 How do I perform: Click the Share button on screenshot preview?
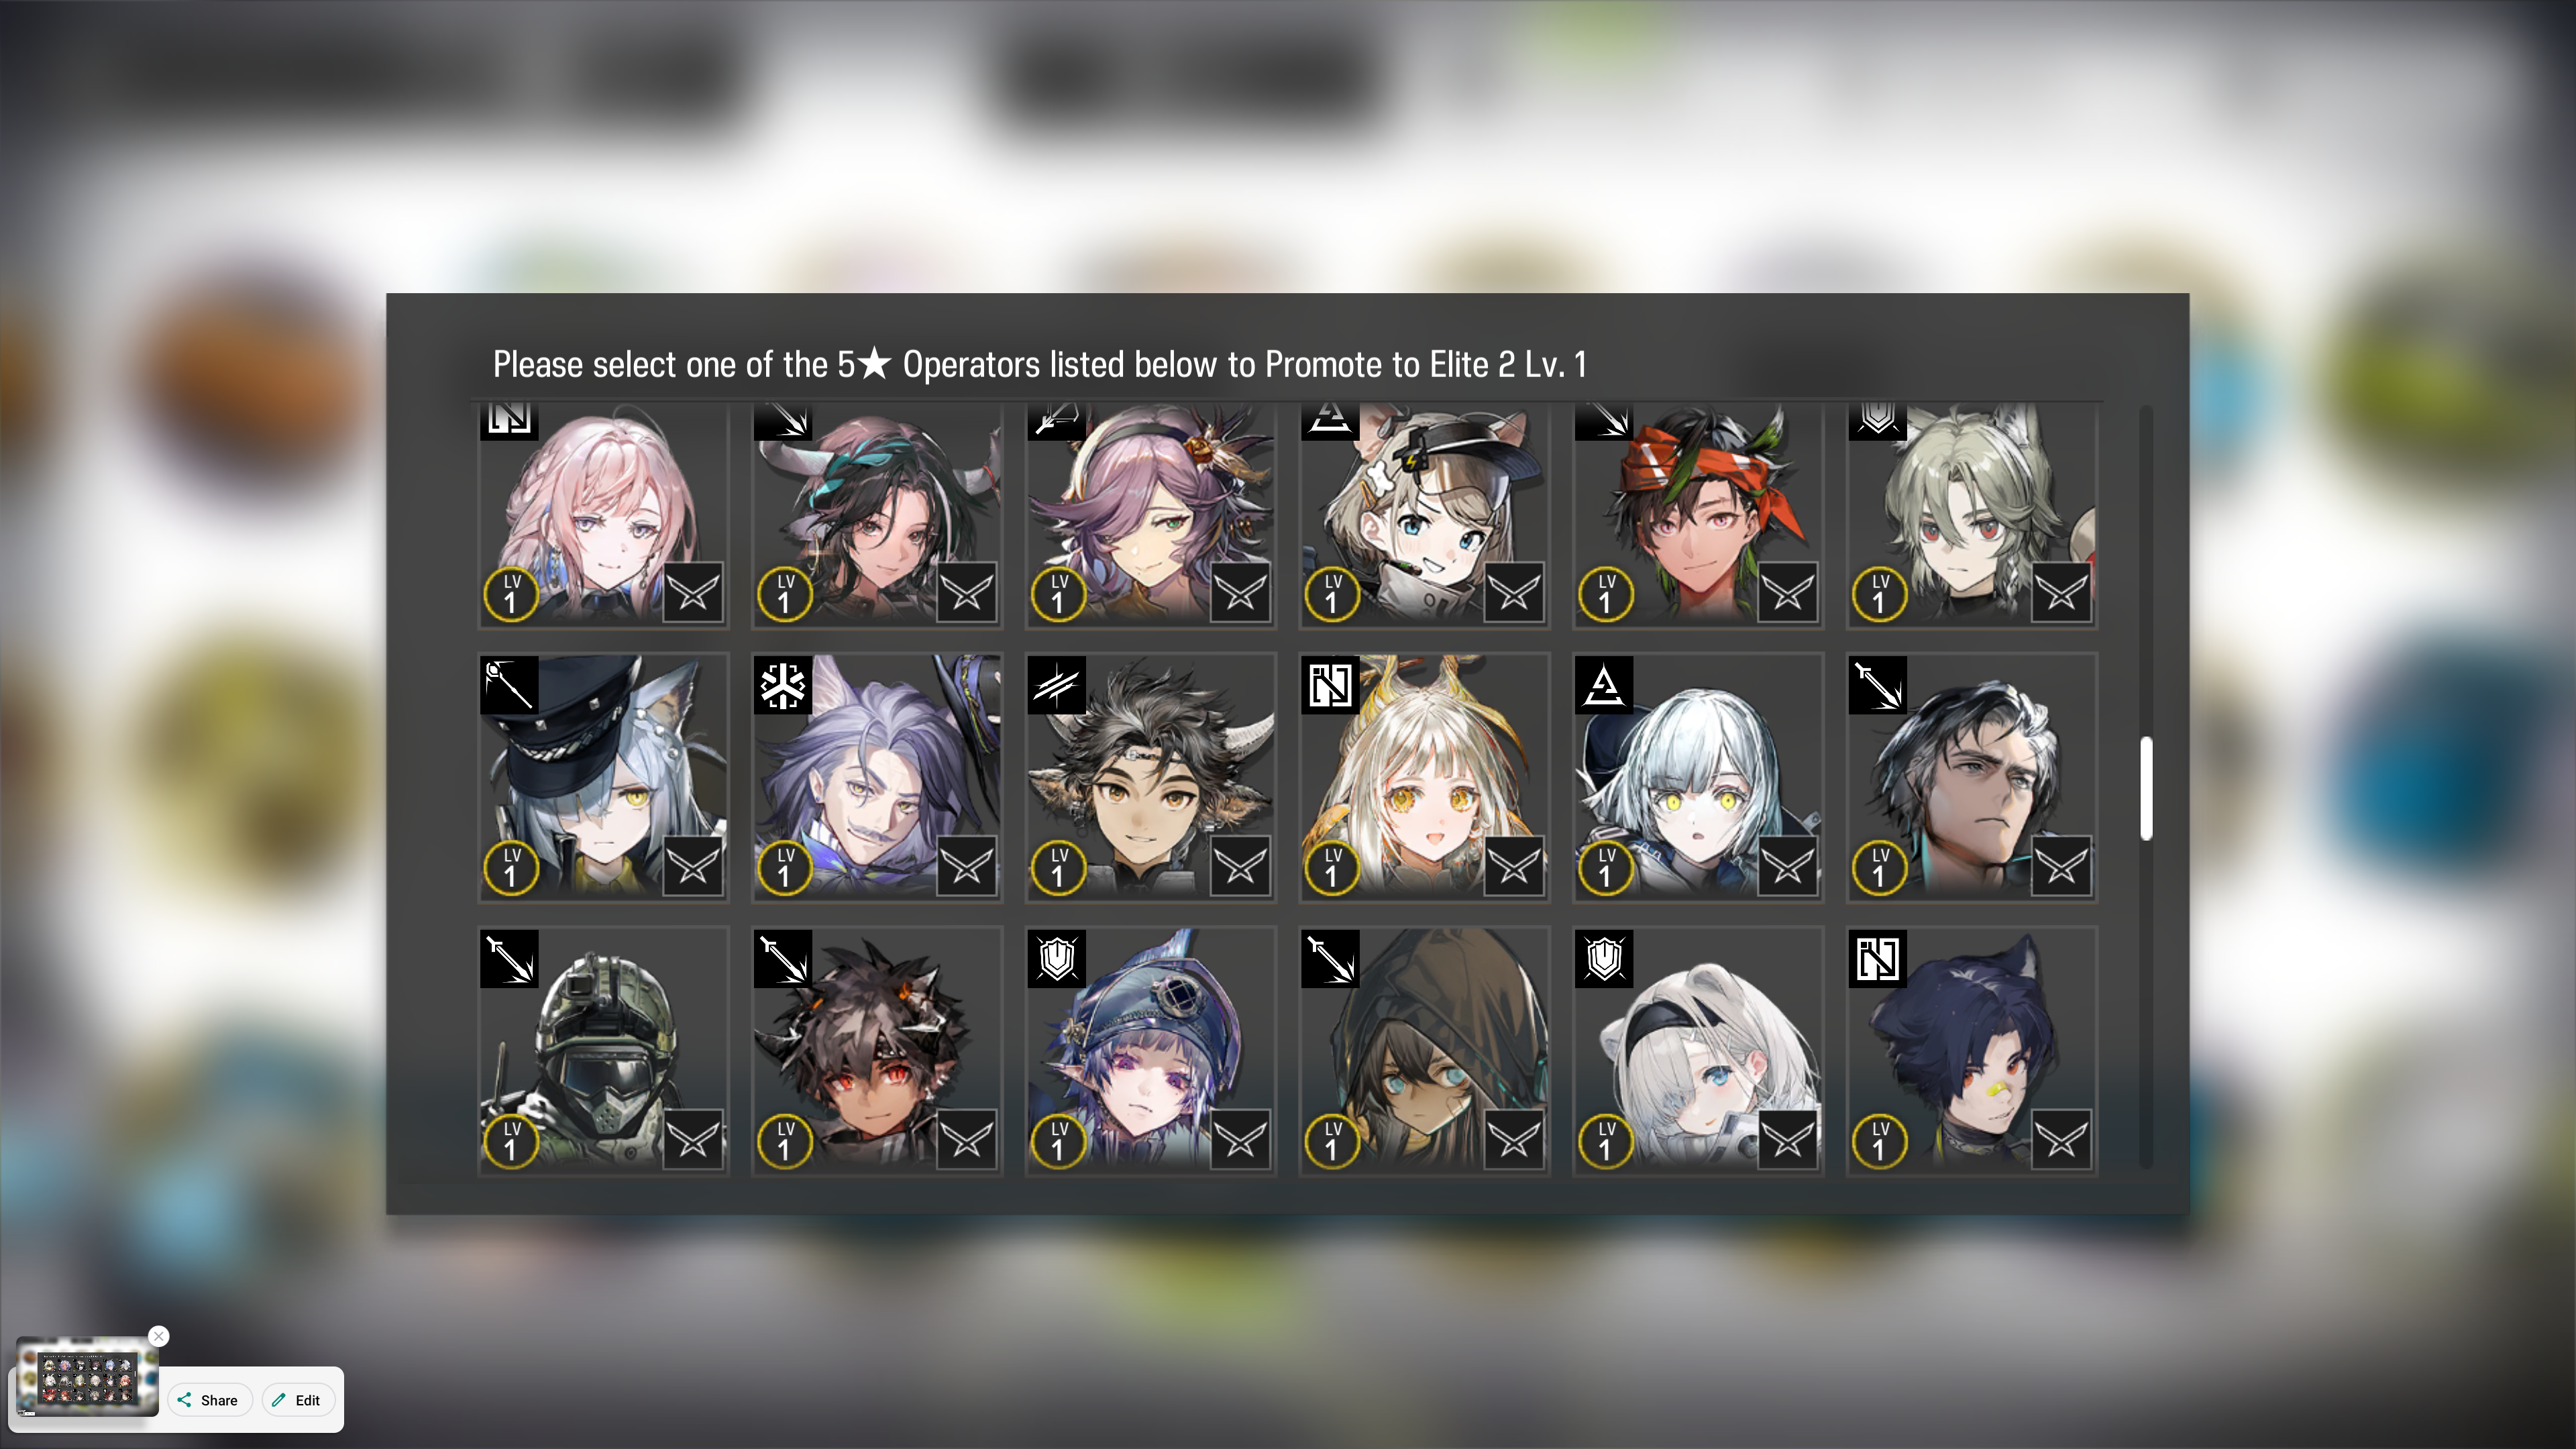(208, 1400)
